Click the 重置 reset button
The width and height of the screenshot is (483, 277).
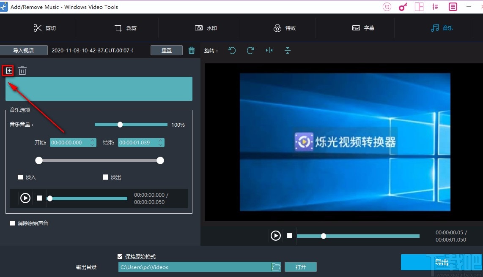point(166,50)
